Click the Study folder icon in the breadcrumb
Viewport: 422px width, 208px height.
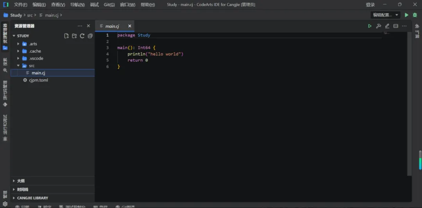5,15
